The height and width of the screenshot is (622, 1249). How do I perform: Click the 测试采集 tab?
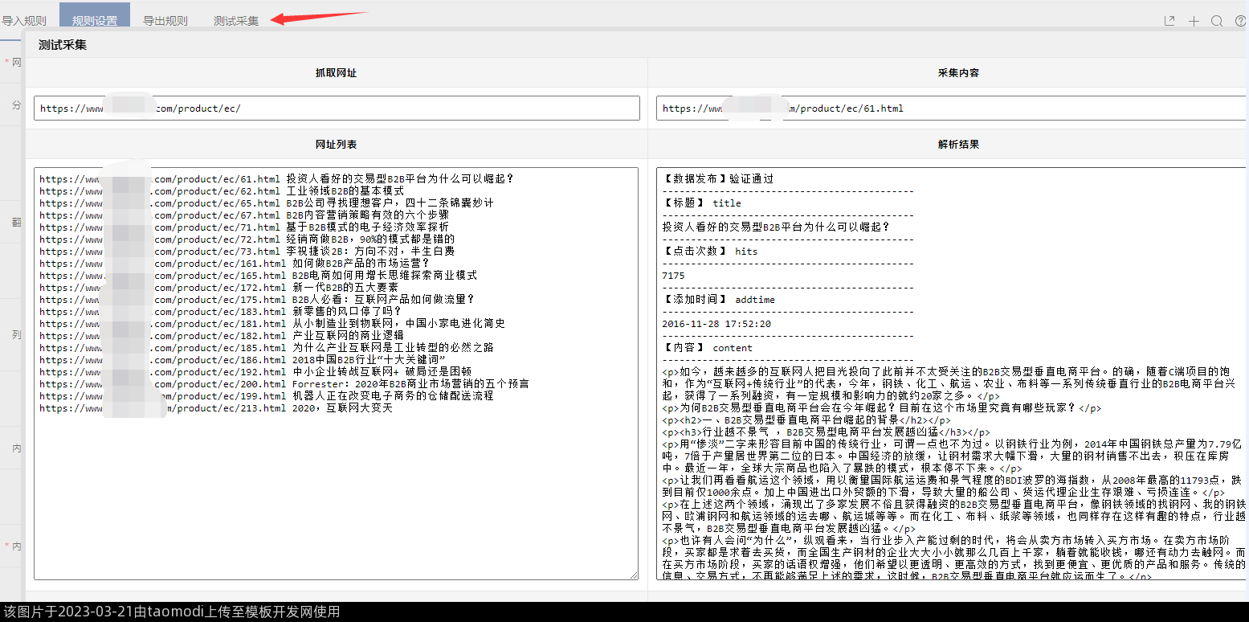[x=236, y=21]
